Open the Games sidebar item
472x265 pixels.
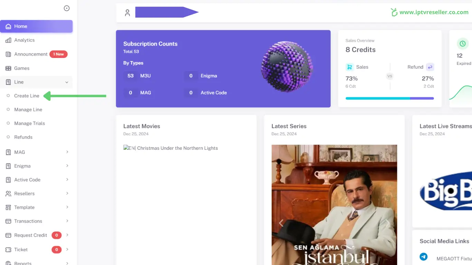[x=21, y=68]
